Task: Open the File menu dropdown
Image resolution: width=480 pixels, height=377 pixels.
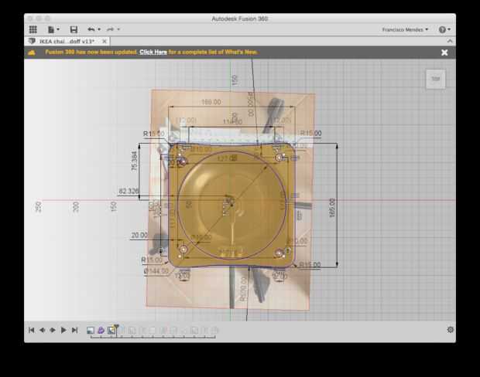Action: [53, 29]
